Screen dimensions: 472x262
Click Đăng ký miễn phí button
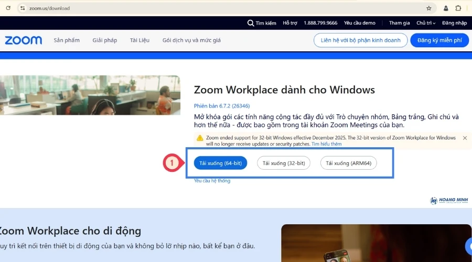(439, 40)
